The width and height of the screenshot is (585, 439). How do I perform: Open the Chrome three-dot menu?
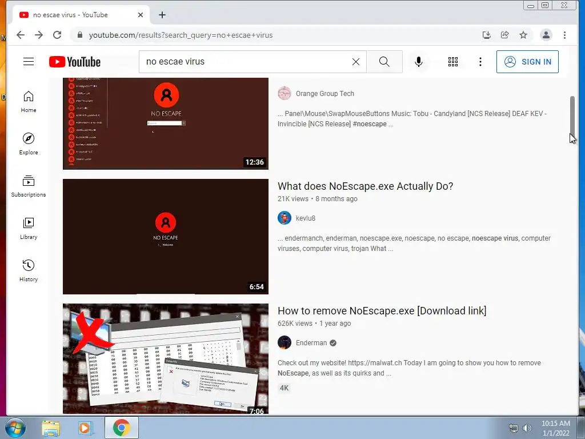point(564,35)
